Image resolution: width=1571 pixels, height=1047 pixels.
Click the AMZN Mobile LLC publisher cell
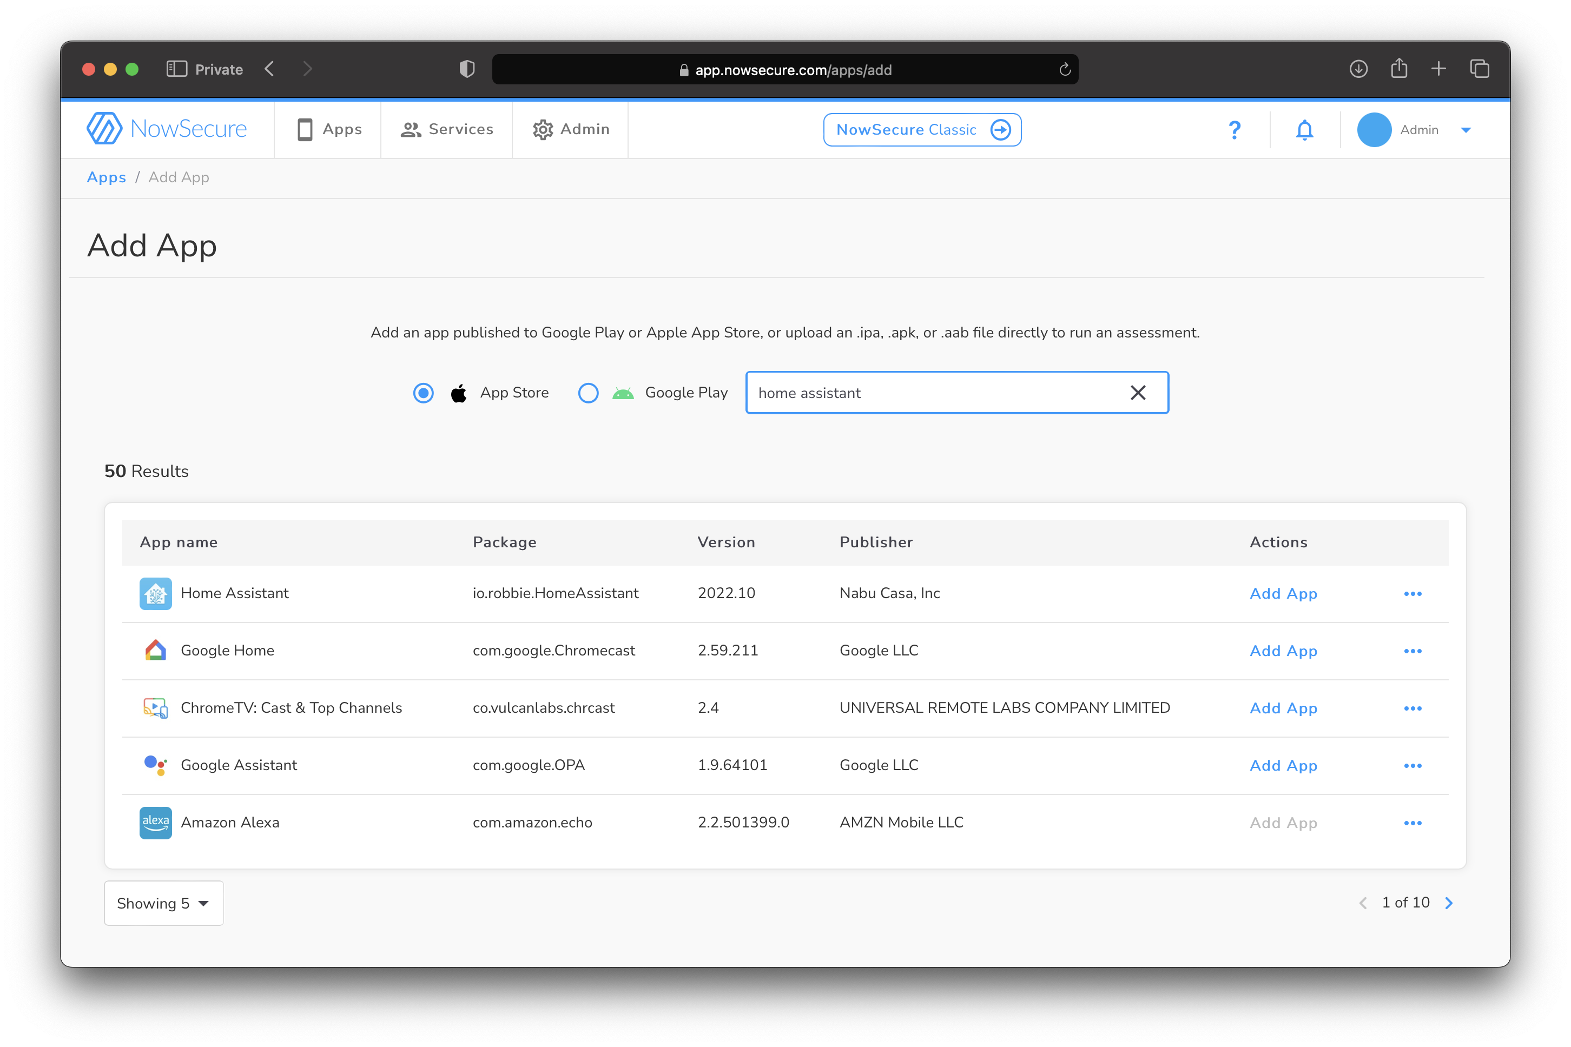(x=901, y=823)
